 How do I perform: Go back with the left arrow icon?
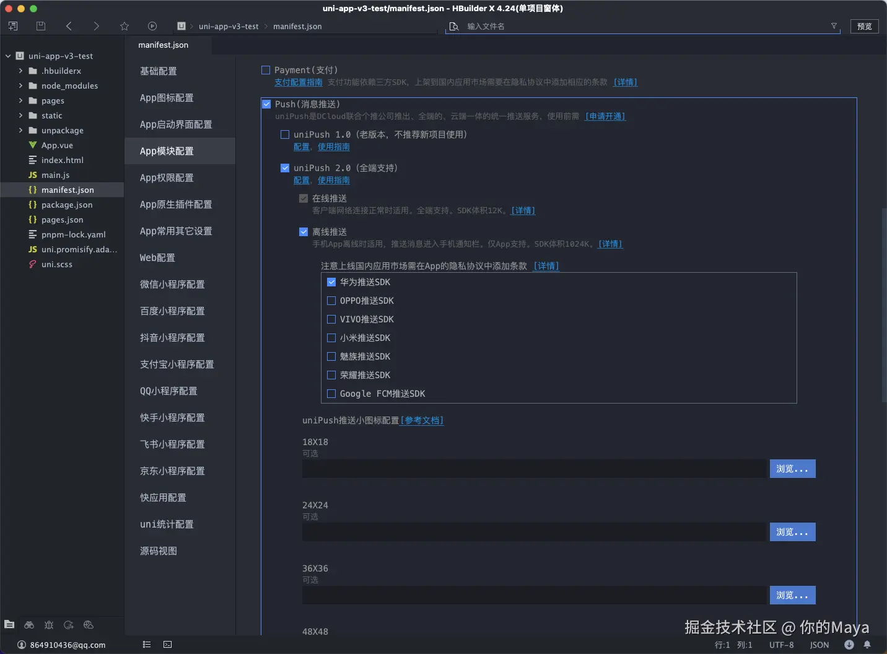pyautogui.click(x=69, y=26)
